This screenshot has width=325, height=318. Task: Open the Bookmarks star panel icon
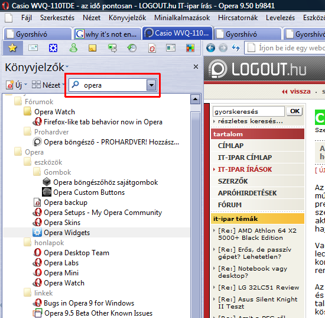click(12, 48)
